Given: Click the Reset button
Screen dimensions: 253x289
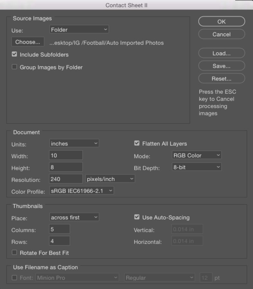Looking at the screenshot, I should tap(221, 78).
